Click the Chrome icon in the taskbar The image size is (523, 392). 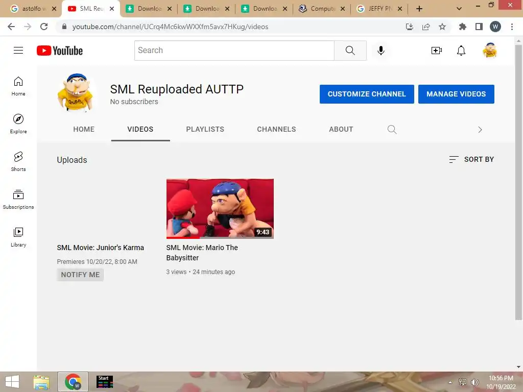pos(73,382)
